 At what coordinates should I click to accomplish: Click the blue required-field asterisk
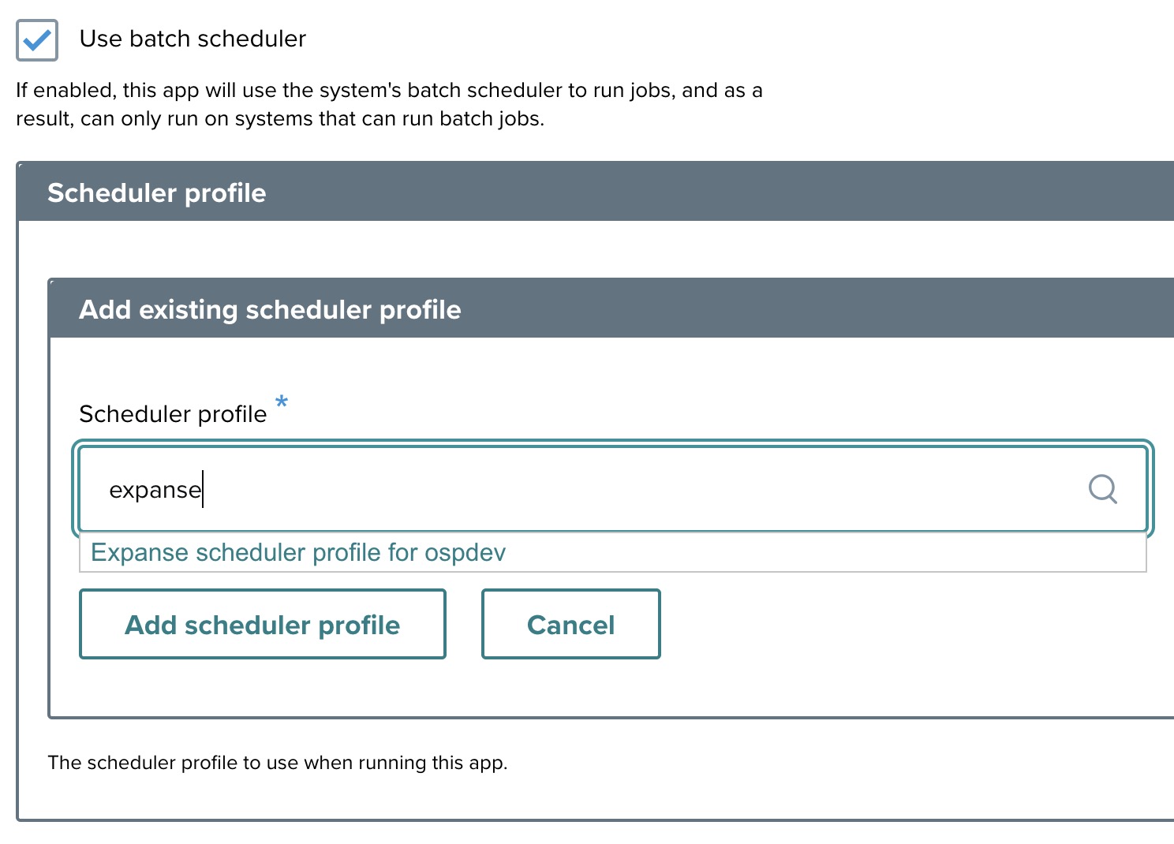point(282,402)
